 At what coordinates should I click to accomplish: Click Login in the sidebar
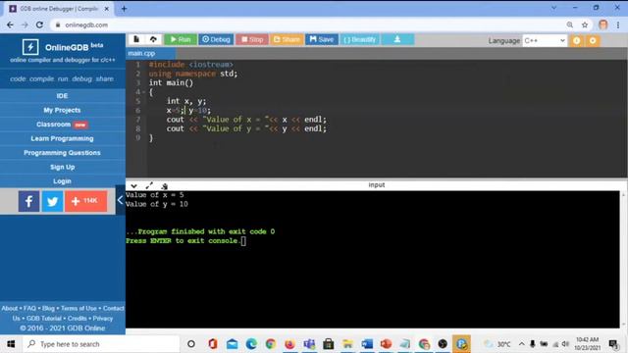click(x=62, y=181)
